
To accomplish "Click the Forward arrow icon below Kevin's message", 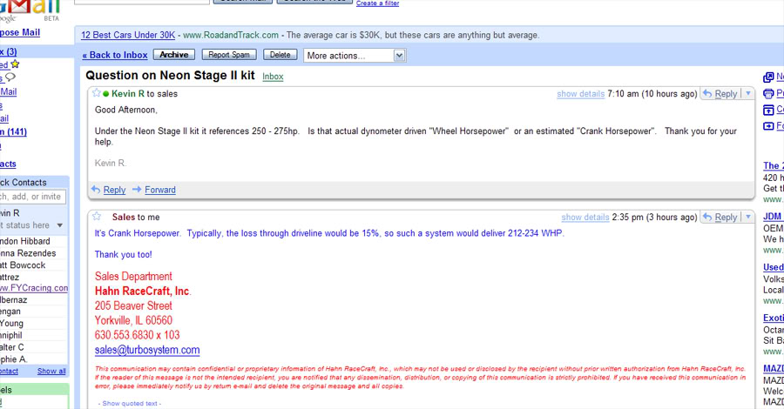I will click(137, 189).
